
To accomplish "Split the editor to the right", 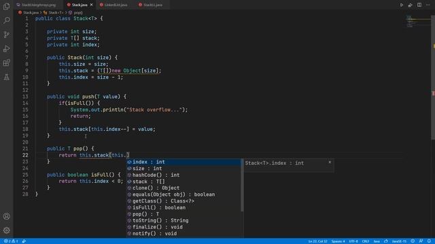I will tap(419, 5).
